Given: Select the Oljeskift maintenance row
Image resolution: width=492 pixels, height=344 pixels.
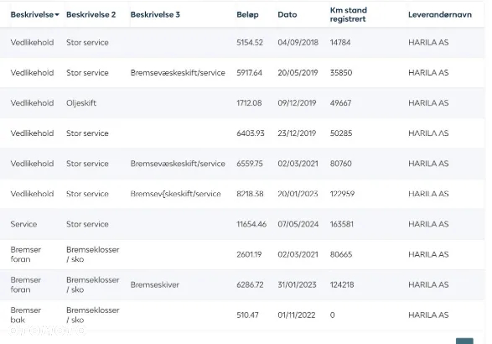Looking at the screenshot, I should pos(242,103).
